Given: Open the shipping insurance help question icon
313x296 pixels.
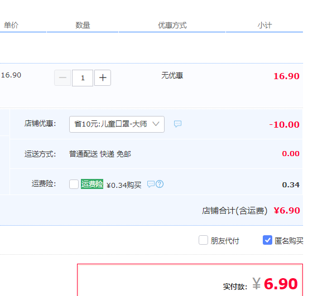Looking at the screenshot, I should coord(160,184).
